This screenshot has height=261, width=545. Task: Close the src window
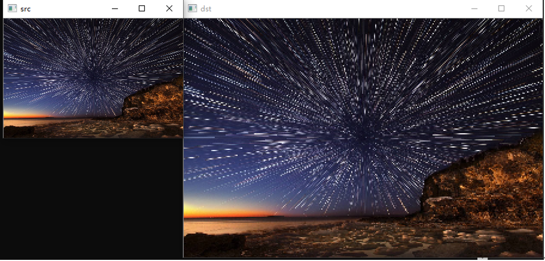tap(169, 8)
